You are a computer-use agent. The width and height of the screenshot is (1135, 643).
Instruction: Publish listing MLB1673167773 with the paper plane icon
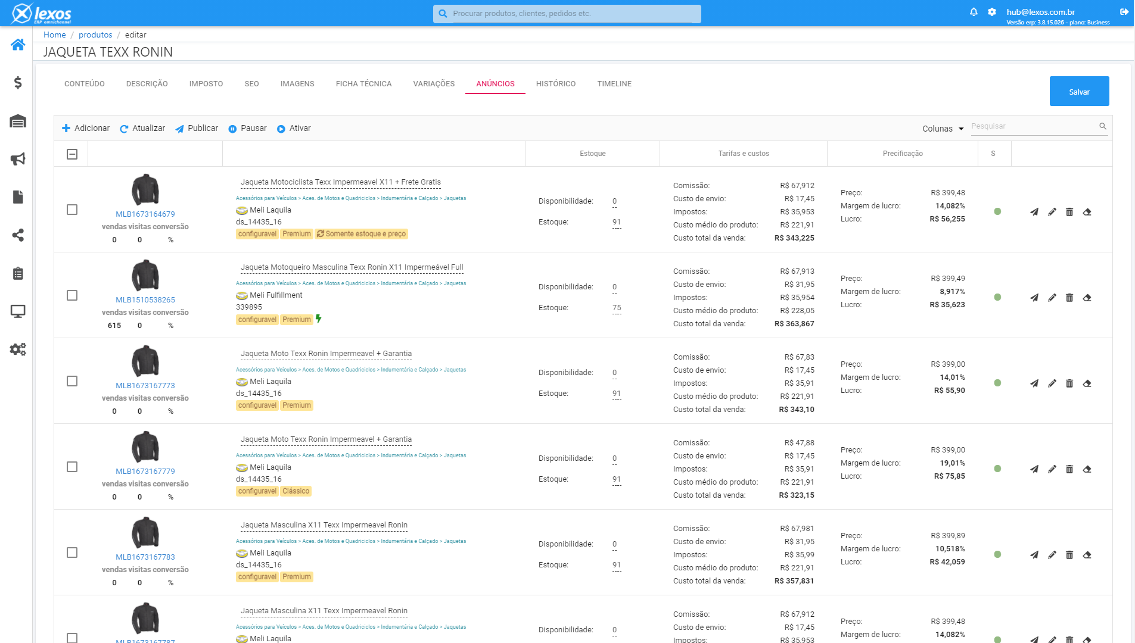[1034, 383]
